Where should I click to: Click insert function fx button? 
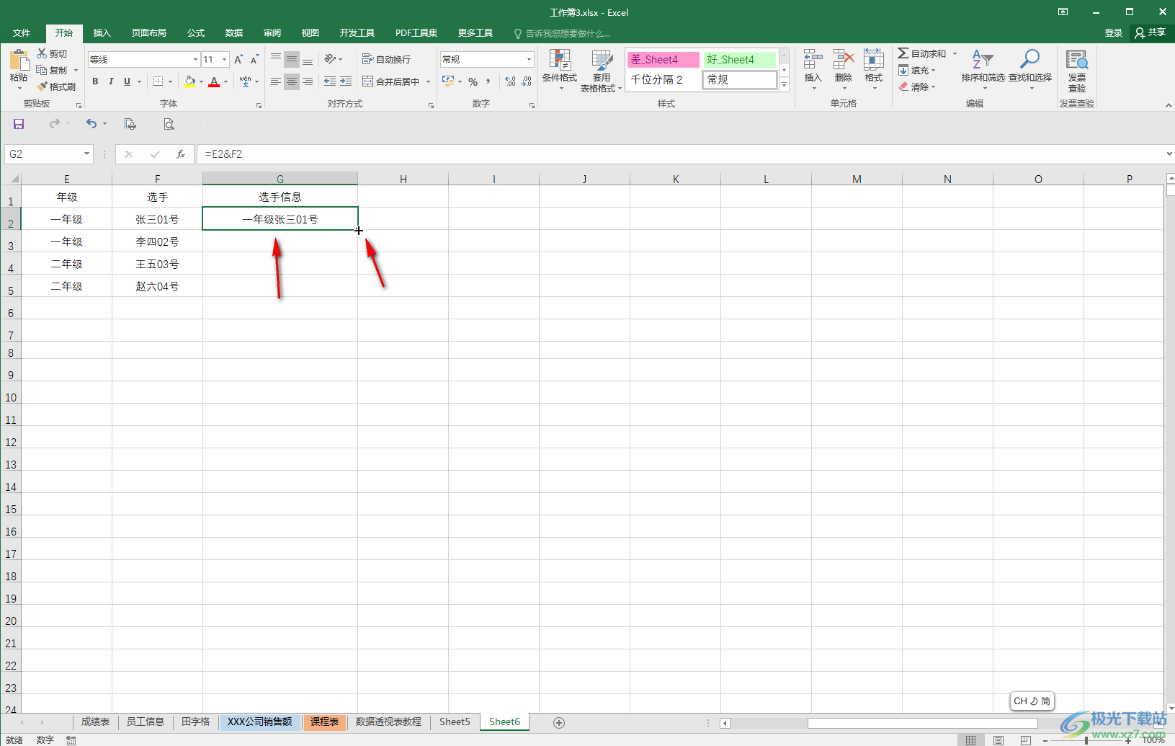pos(180,154)
